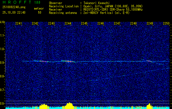Click the yellow intensity peak under 2249
This screenshot has height=109, width=172.
pos(149,105)
